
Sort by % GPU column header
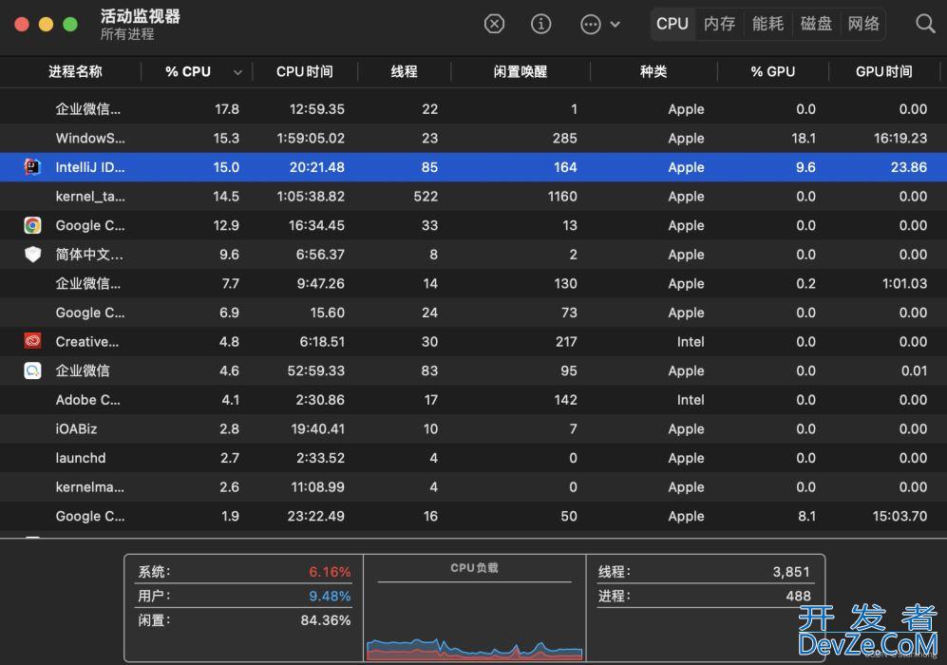point(772,72)
